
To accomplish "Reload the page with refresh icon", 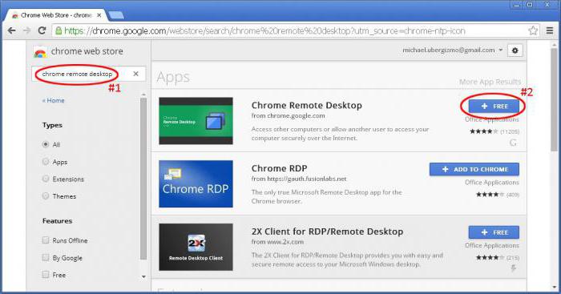I will click(x=42, y=30).
